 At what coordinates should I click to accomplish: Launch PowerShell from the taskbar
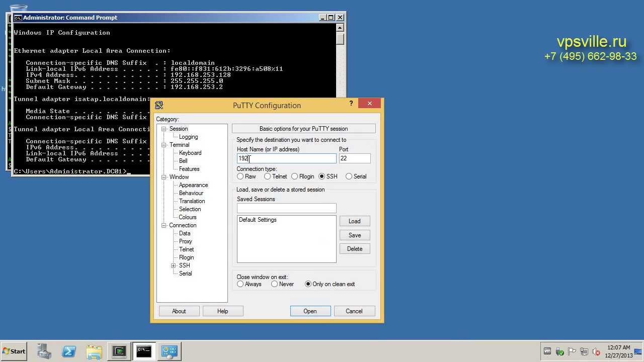click(x=69, y=351)
